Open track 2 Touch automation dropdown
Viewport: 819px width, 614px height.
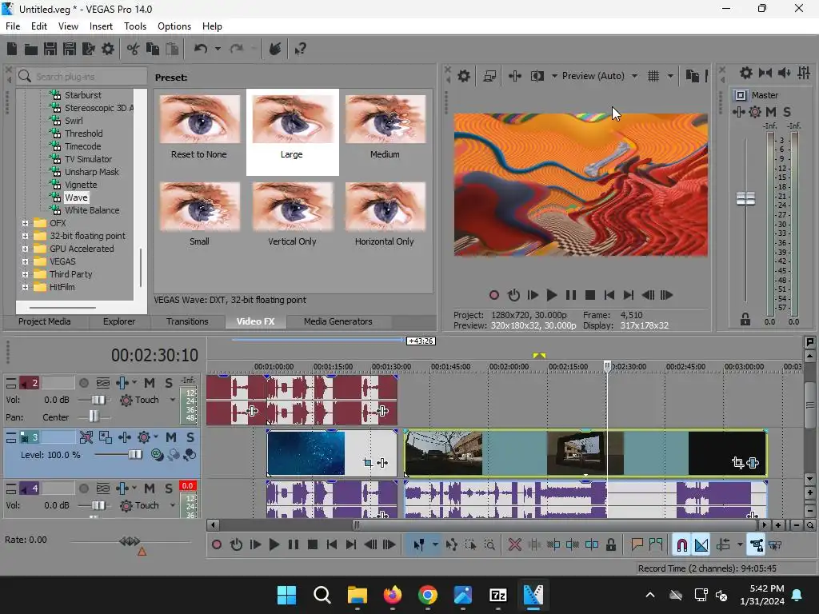(173, 401)
